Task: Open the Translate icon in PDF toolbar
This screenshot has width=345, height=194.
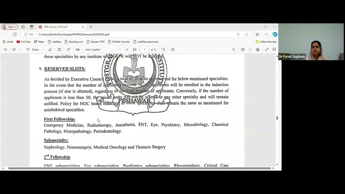Action: [78, 50]
